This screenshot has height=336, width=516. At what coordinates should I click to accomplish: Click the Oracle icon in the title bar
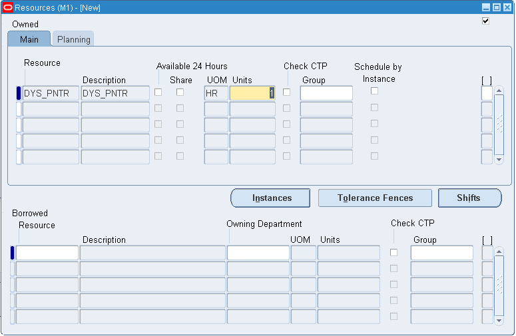click(x=8, y=7)
